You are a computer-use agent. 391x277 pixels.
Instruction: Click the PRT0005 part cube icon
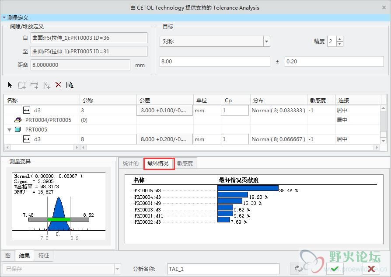[x=17, y=129]
